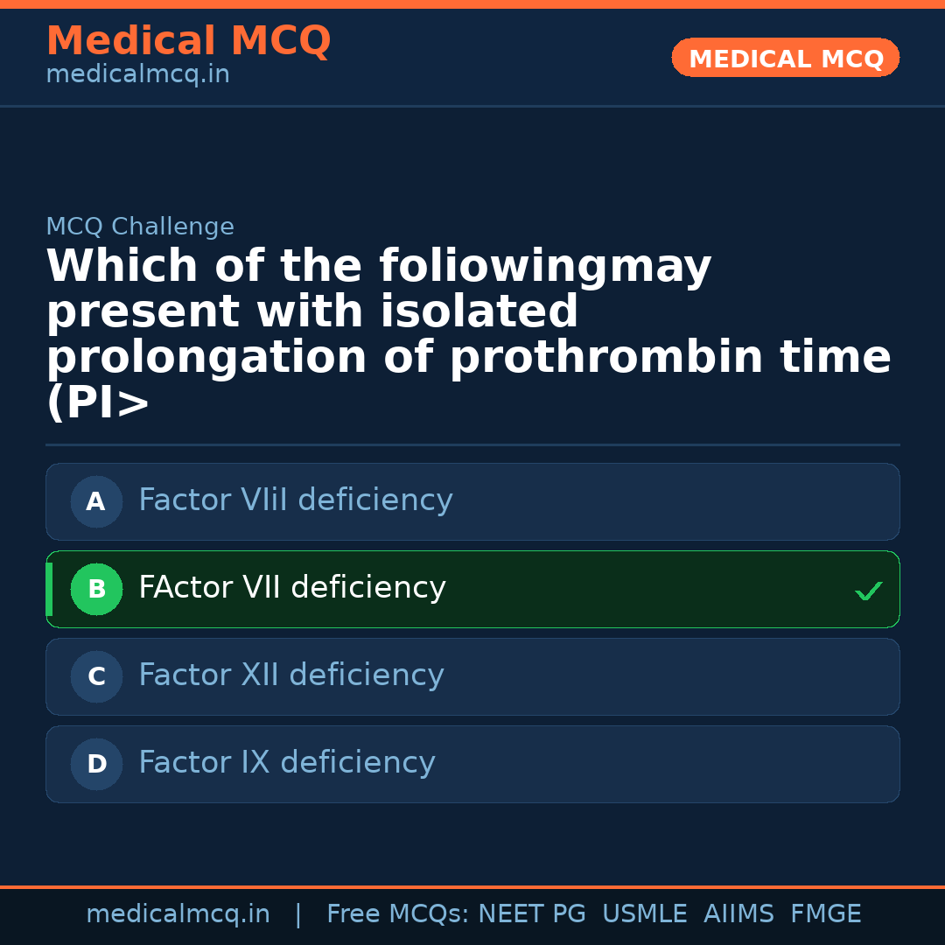Viewport: 945px width, 945px height.
Task: Click the Free MCQs text in the footer
Action: pos(397,914)
